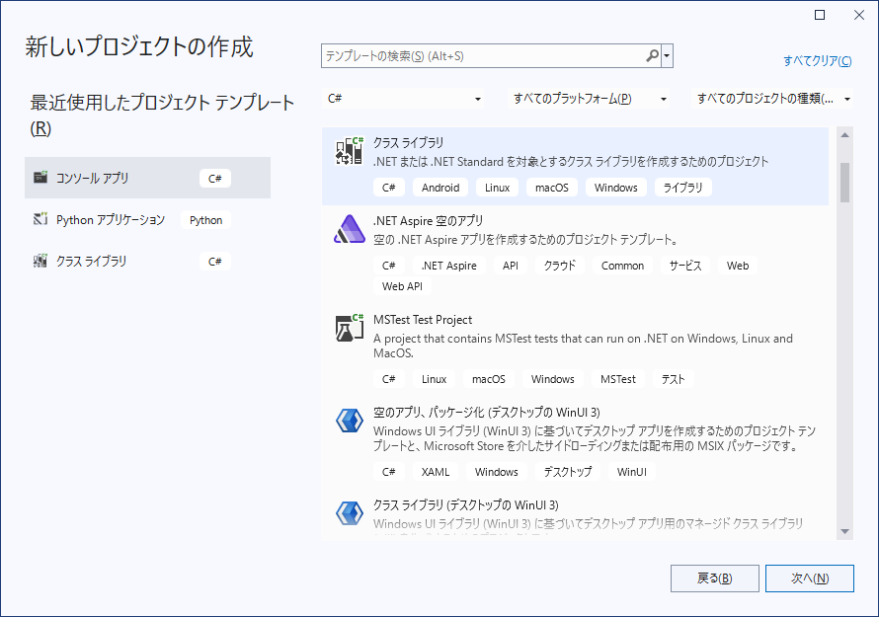Open the すべてのプラットフォーム platform dropdown
This screenshot has width=879, height=617.
pyautogui.click(x=590, y=99)
